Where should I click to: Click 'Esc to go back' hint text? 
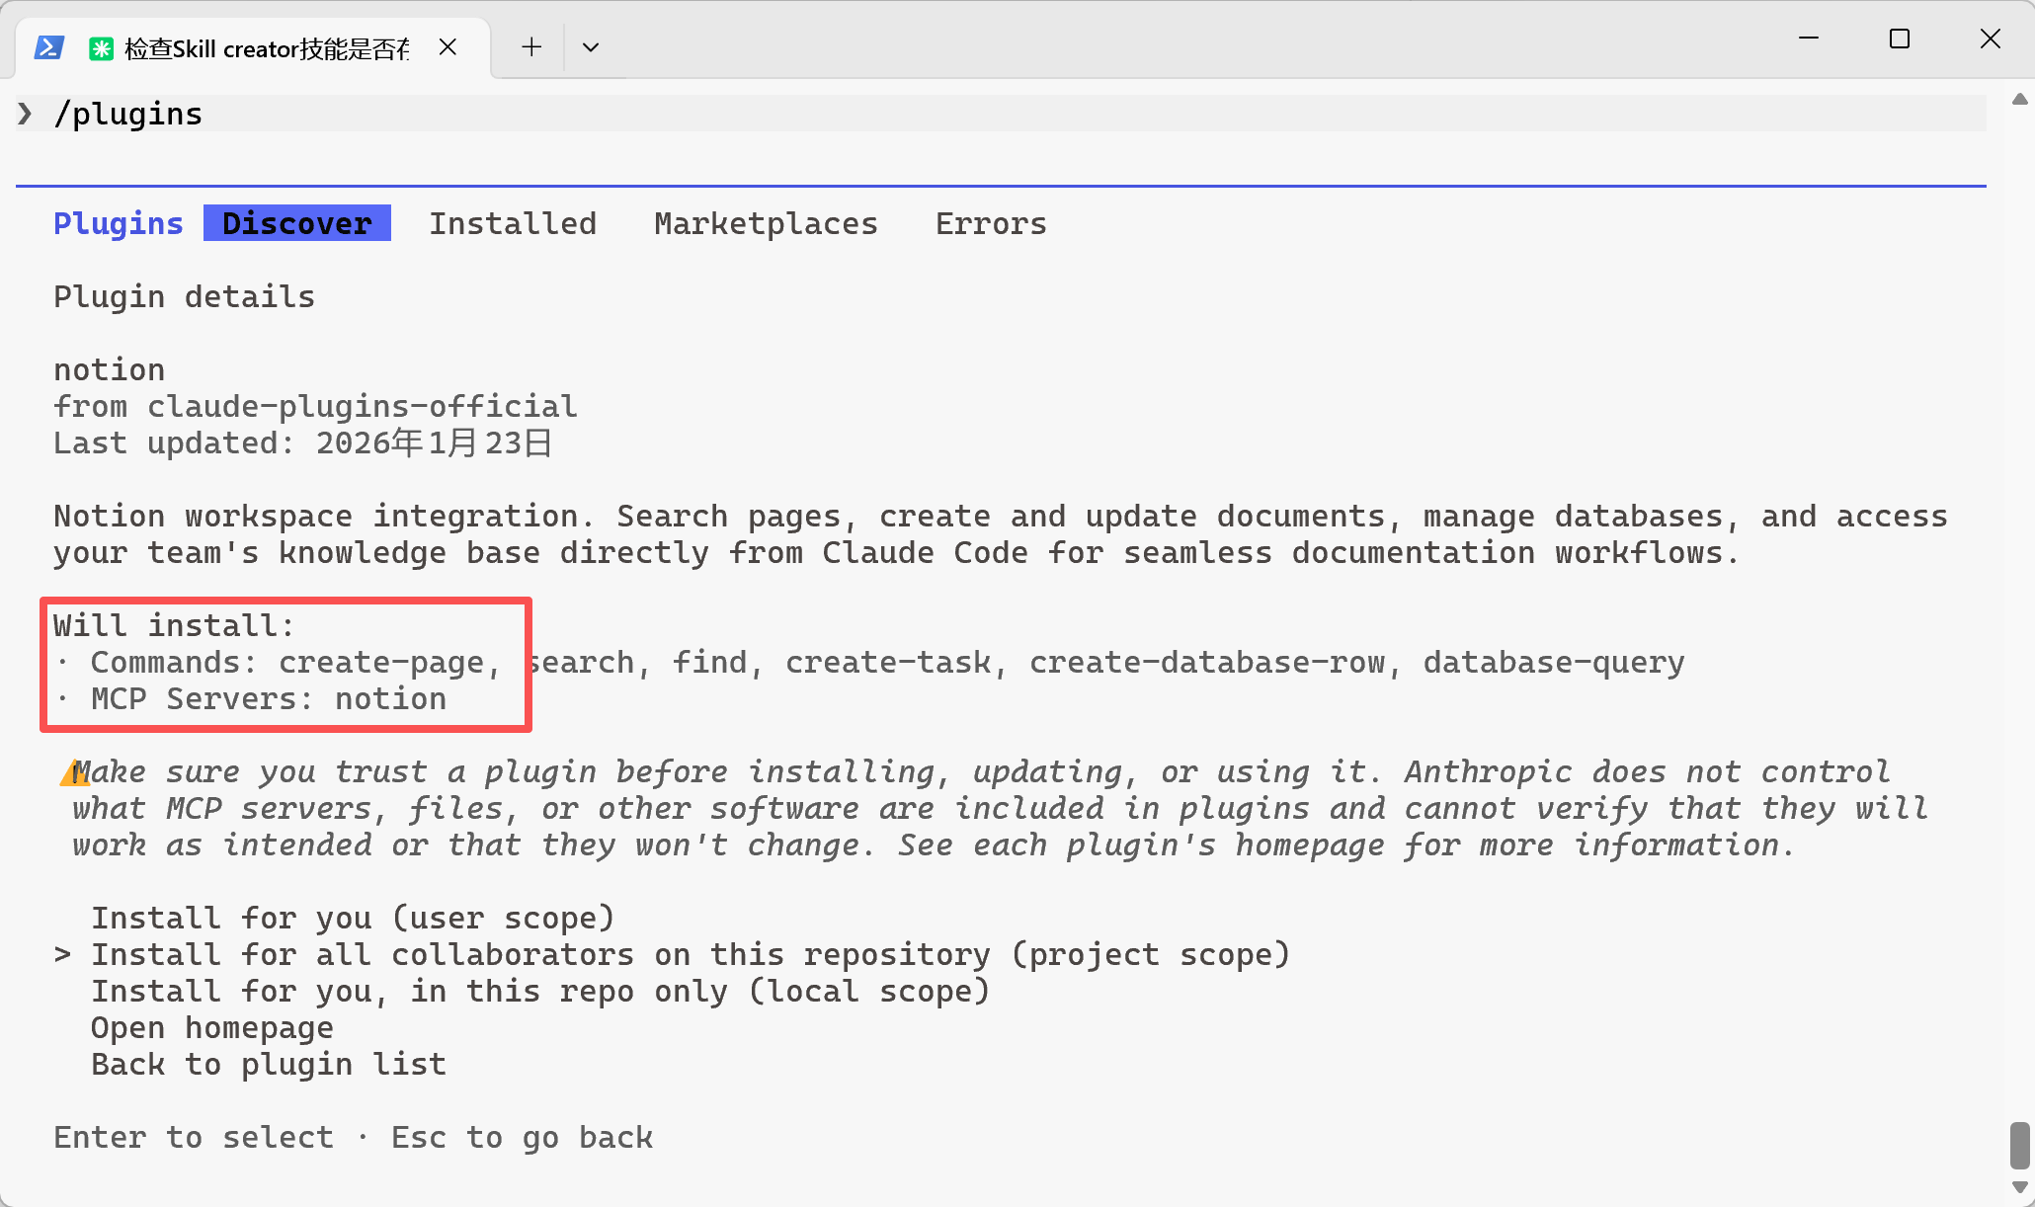pos(522,1138)
